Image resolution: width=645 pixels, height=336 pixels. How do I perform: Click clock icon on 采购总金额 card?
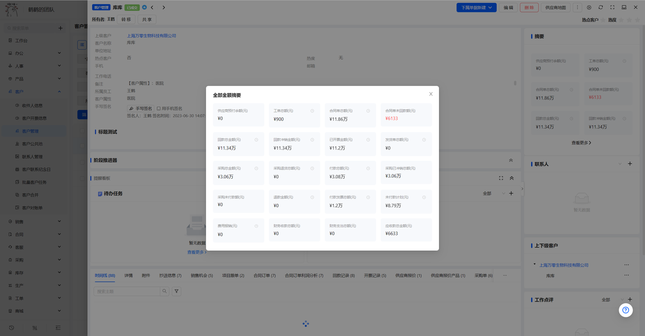[x=256, y=169]
